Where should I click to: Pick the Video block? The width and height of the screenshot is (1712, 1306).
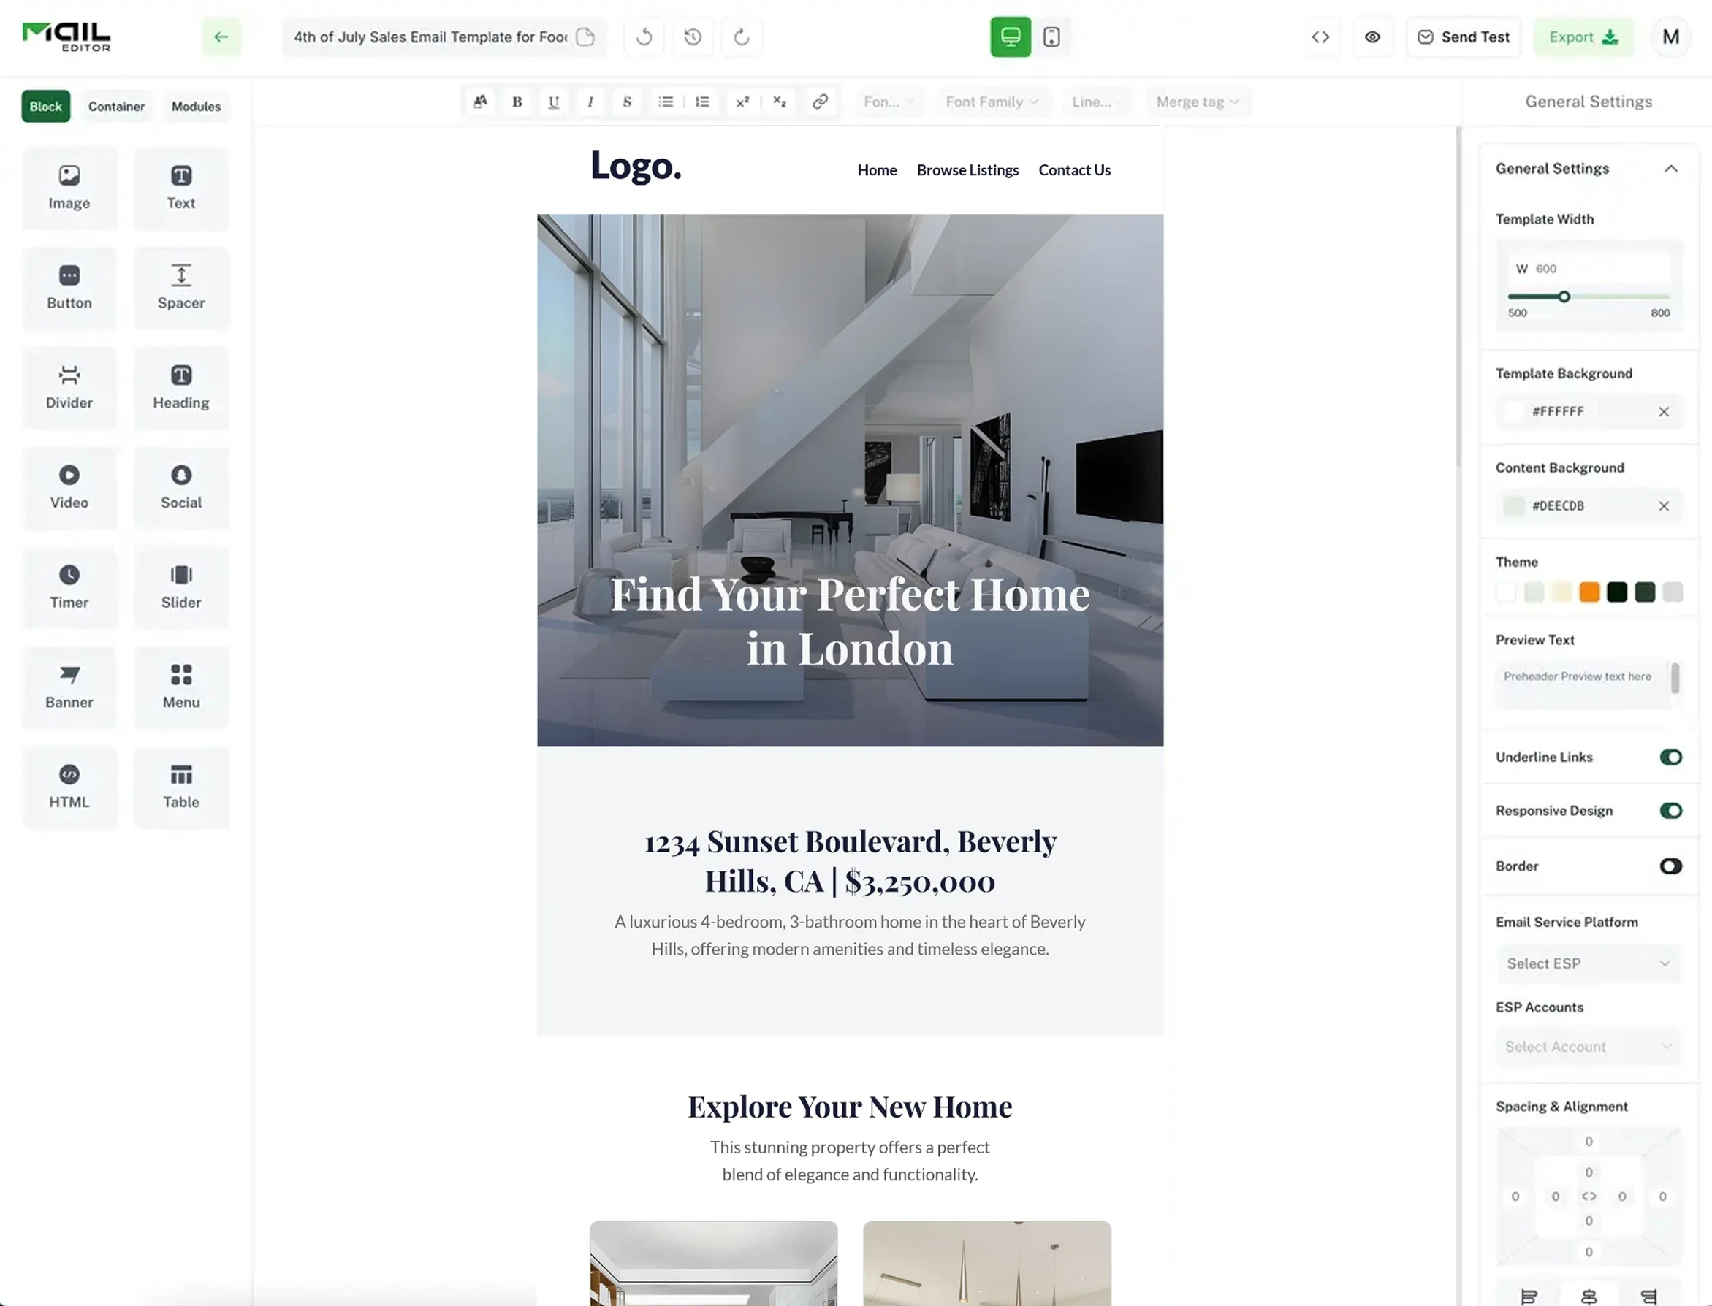coord(69,487)
